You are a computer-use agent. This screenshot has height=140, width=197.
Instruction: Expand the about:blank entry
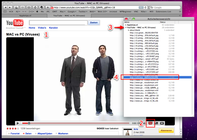(x=129, y=30)
